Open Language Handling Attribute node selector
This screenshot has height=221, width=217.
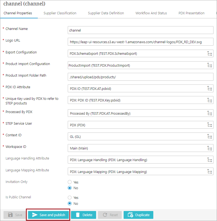pos(209,160)
